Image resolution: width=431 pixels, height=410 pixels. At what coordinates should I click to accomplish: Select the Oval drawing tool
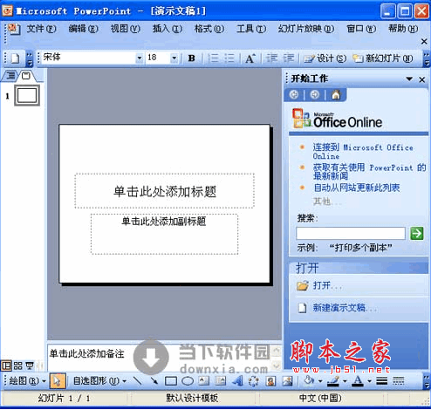(x=188, y=380)
